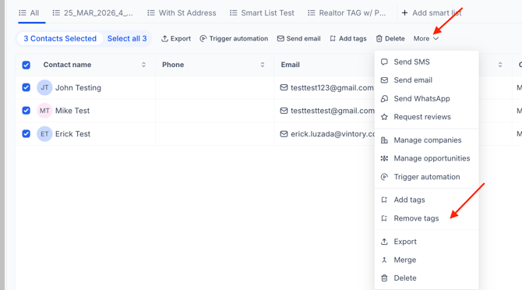Click the erick.luzada@vintory email text
This screenshot has width=522, height=290.
point(333,134)
